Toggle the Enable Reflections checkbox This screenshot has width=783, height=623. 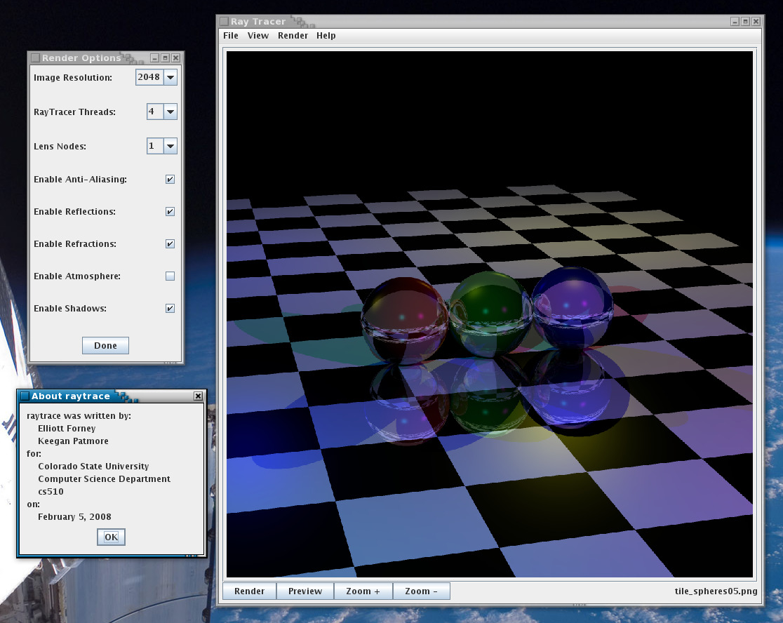pos(170,212)
